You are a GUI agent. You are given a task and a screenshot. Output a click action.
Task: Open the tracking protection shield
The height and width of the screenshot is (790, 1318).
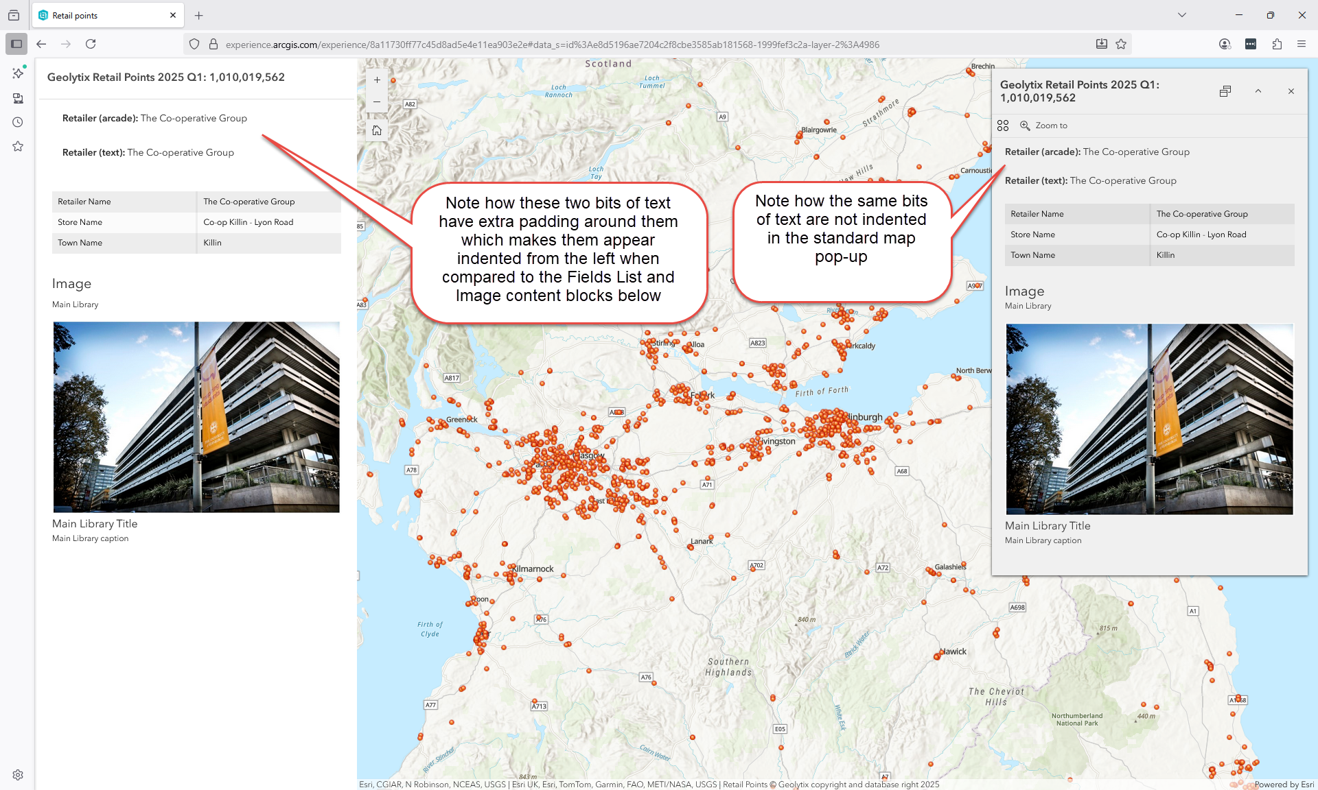(x=194, y=44)
